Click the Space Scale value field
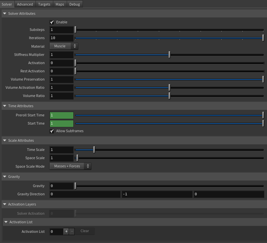This screenshot has width=267, height=243. point(61,158)
